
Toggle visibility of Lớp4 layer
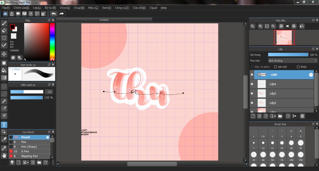(x=252, y=84)
